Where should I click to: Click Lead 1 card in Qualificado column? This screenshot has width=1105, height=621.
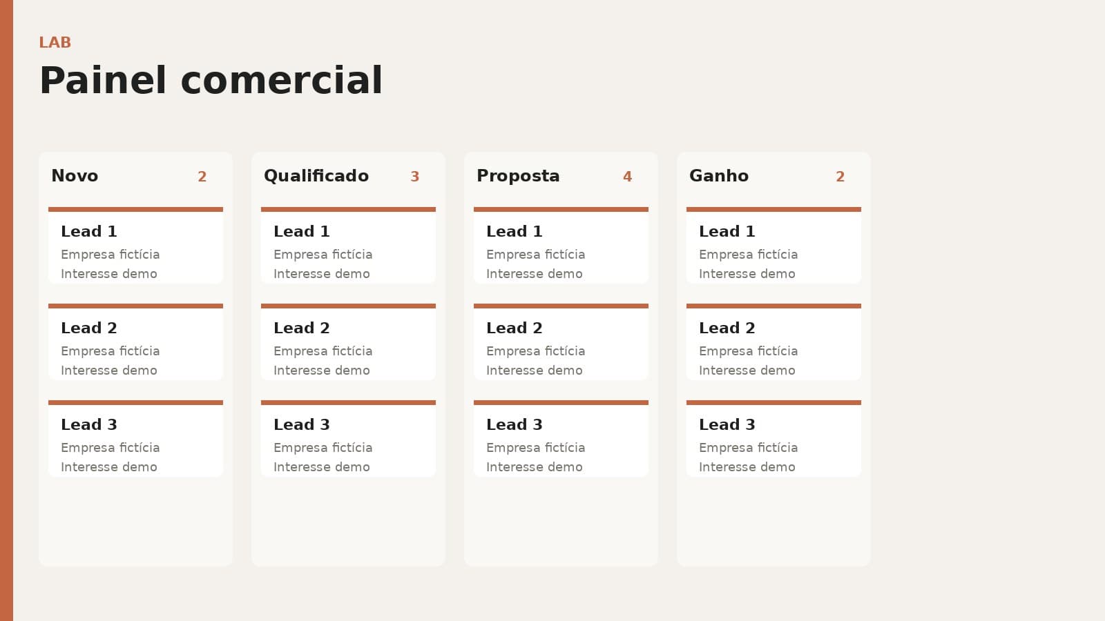pos(348,245)
